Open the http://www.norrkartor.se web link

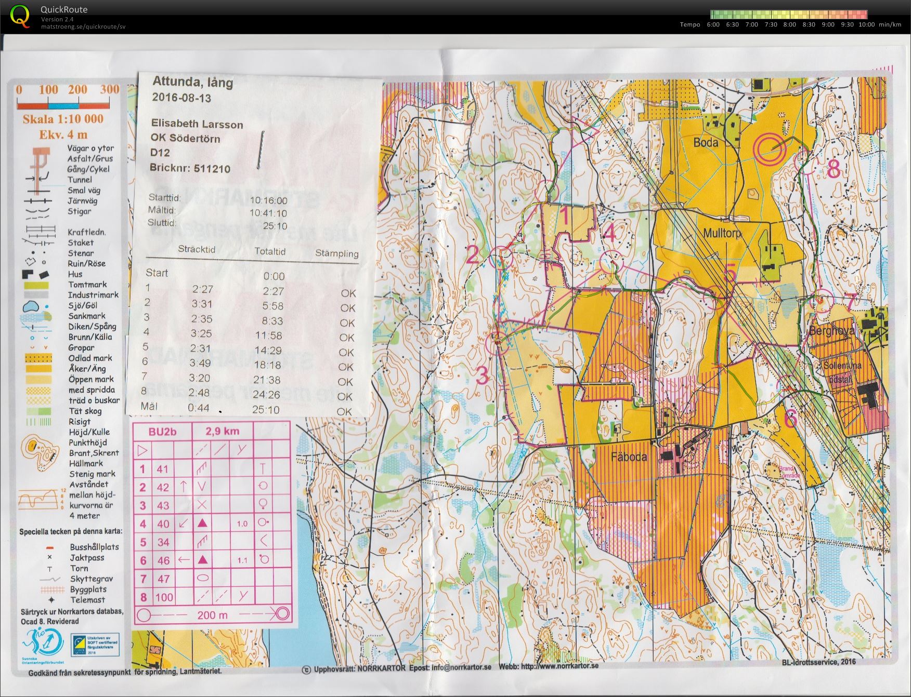click(x=559, y=666)
